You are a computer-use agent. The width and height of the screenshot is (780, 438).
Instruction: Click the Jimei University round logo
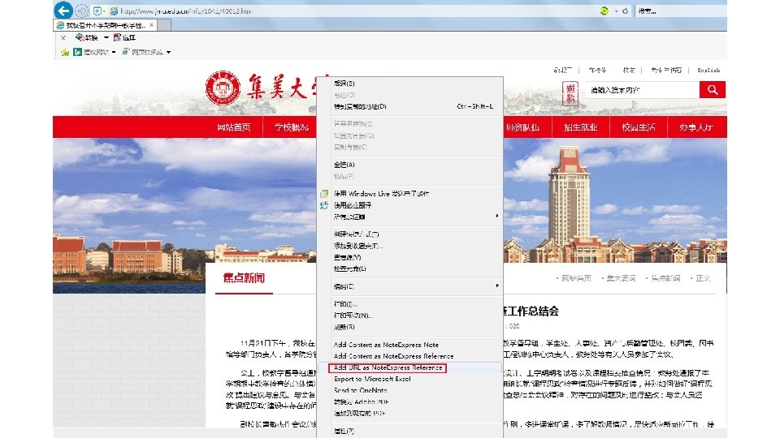click(x=223, y=88)
